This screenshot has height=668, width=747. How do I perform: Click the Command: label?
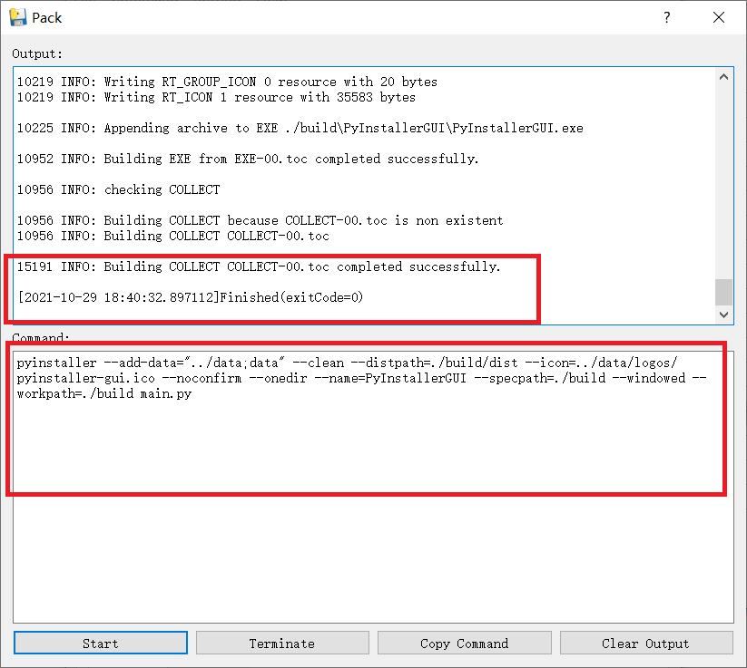point(40,337)
